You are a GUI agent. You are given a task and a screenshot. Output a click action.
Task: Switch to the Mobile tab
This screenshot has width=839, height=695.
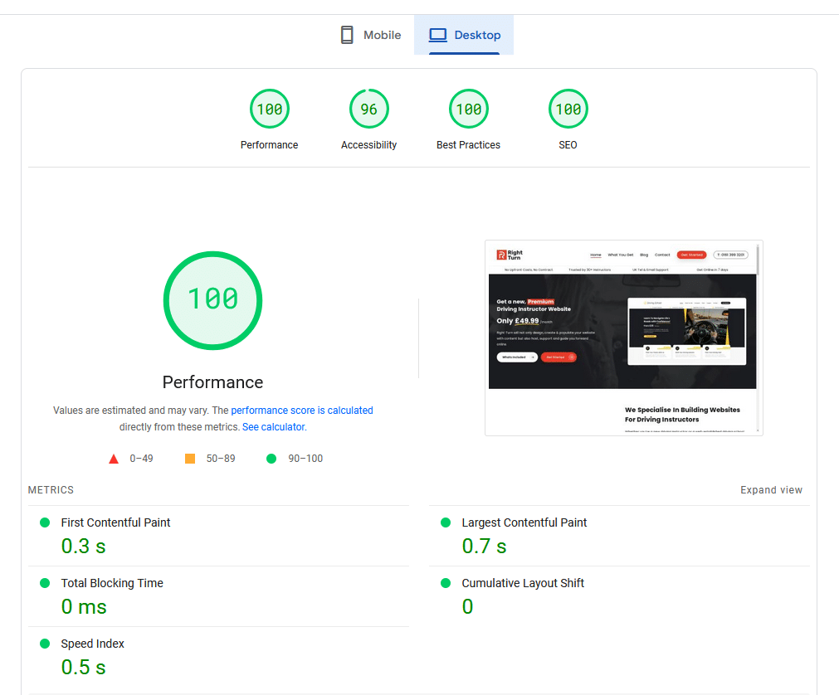370,35
